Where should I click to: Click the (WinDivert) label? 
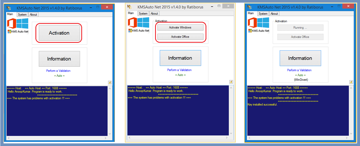point(301,80)
